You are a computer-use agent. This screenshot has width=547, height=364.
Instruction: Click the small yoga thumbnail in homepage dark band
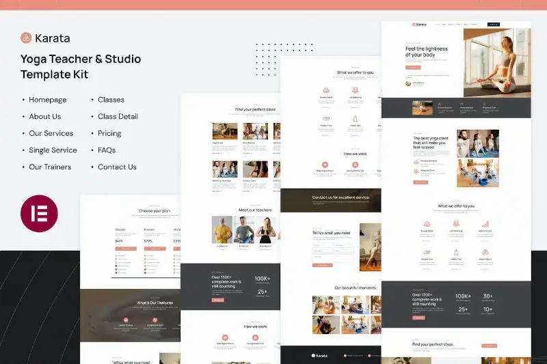(x=423, y=108)
